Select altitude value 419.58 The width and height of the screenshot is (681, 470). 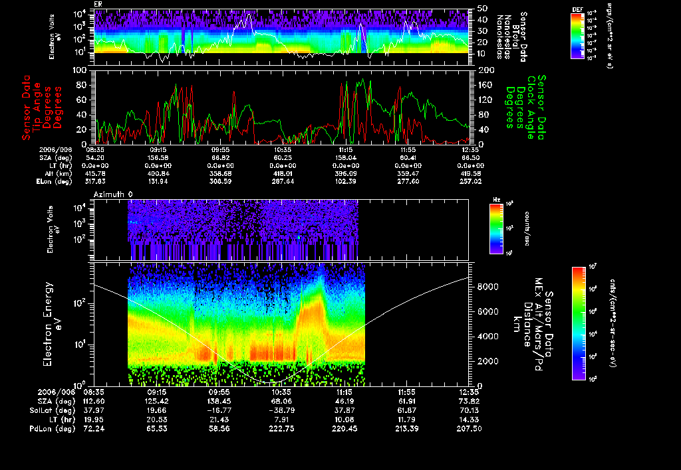pos(470,173)
